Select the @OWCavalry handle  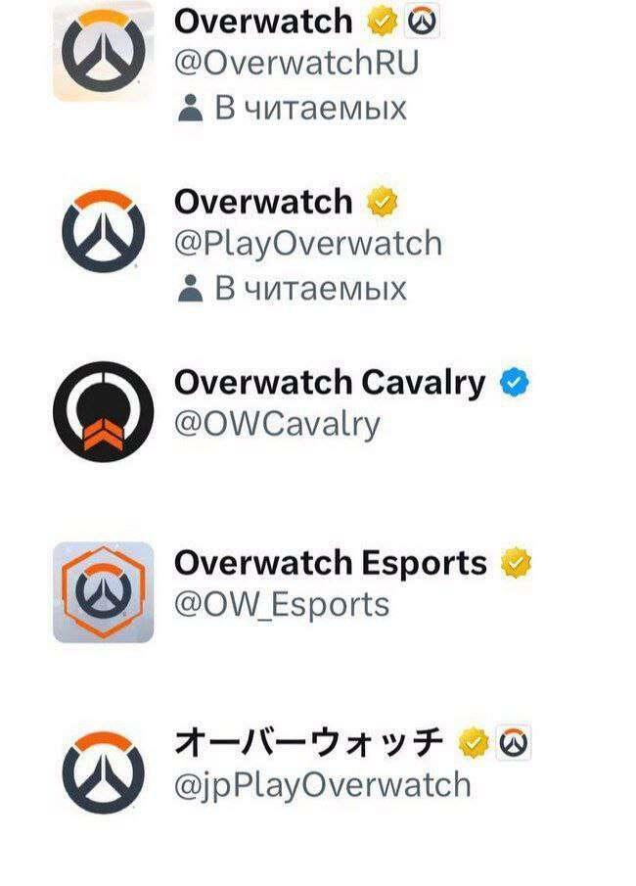pyautogui.click(x=277, y=424)
